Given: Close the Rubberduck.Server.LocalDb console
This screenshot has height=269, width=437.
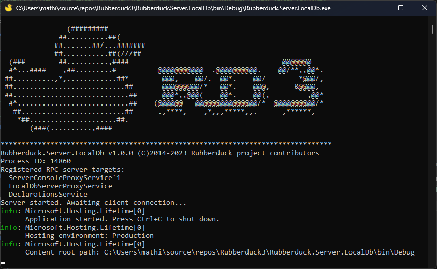Looking at the screenshot, I should (x=425, y=8).
